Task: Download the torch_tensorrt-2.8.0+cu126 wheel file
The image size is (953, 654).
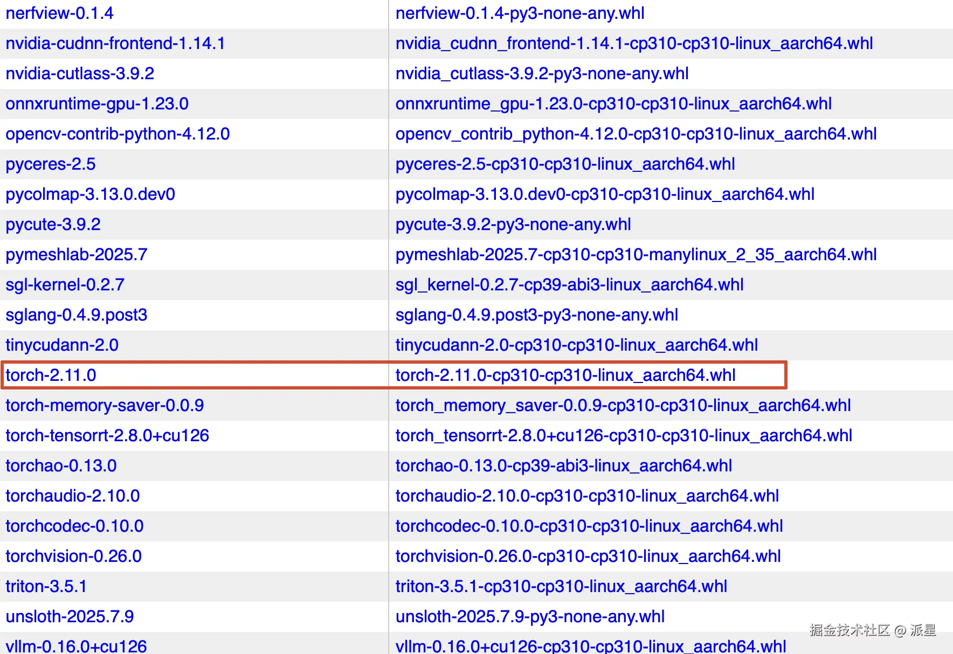Action: [x=624, y=435]
